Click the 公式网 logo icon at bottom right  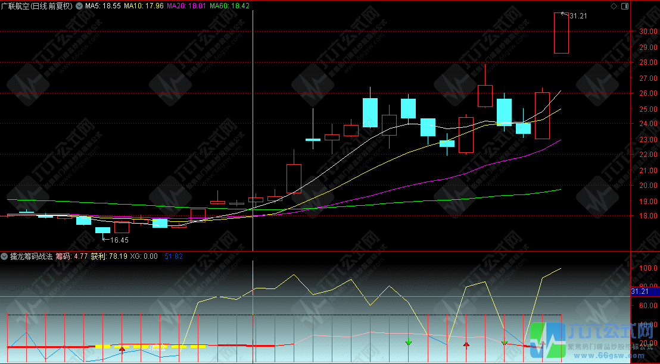tap(547, 341)
